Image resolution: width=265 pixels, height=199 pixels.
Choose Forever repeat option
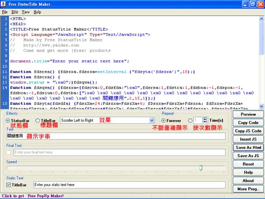163,121
